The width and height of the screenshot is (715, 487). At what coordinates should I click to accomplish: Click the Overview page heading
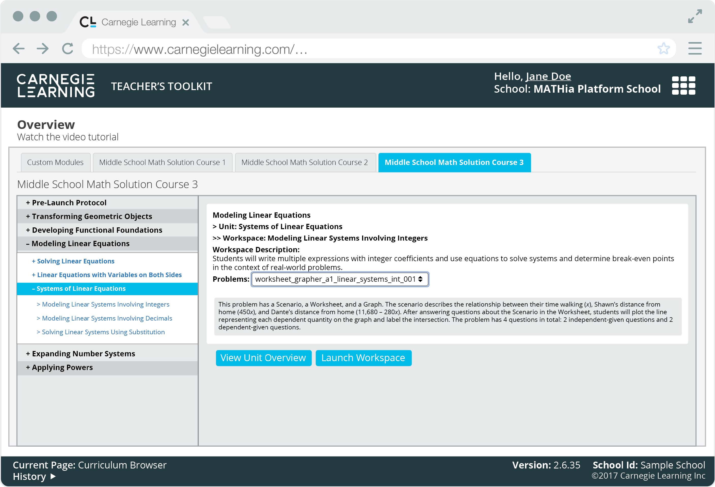pyautogui.click(x=46, y=125)
